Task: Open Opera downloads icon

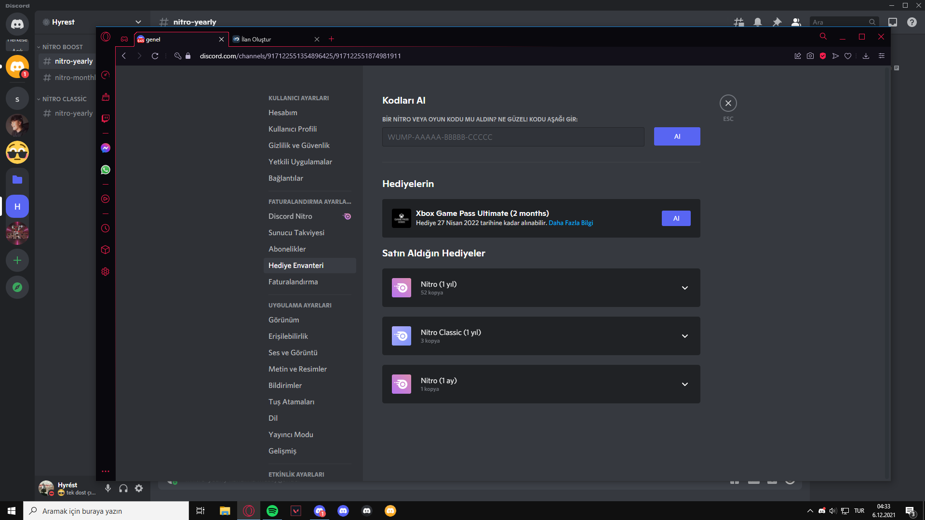Action: click(866, 56)
